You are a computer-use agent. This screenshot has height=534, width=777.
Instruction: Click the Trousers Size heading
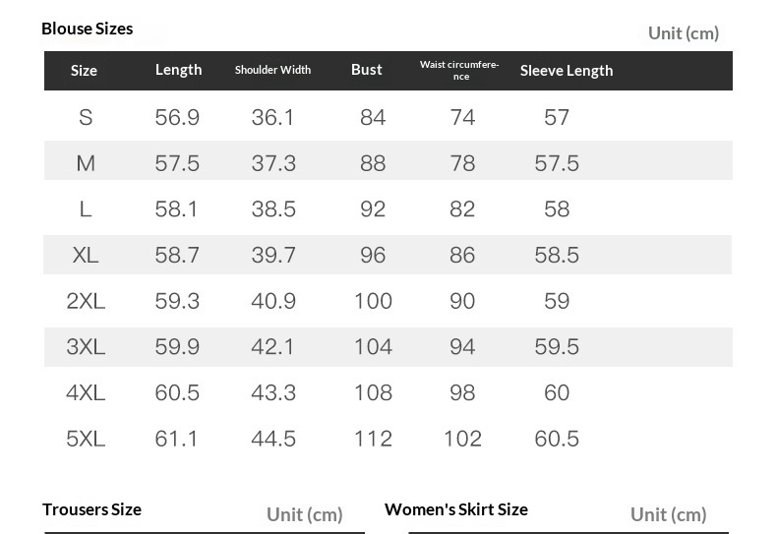click(91, 509)
